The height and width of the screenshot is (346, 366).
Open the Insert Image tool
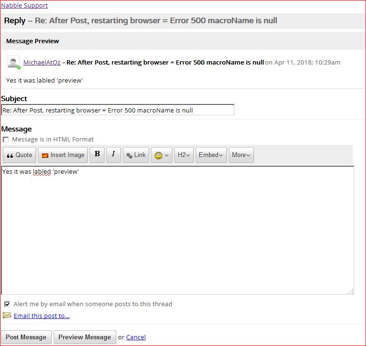pos(63,155)
